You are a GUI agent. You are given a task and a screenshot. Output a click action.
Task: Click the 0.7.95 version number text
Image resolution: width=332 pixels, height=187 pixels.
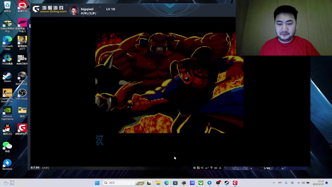click(35, 168)
